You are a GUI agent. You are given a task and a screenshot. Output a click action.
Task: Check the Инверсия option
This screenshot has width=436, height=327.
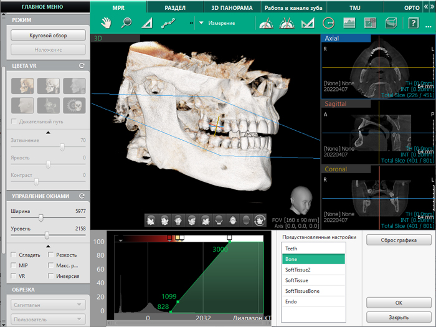51,275
